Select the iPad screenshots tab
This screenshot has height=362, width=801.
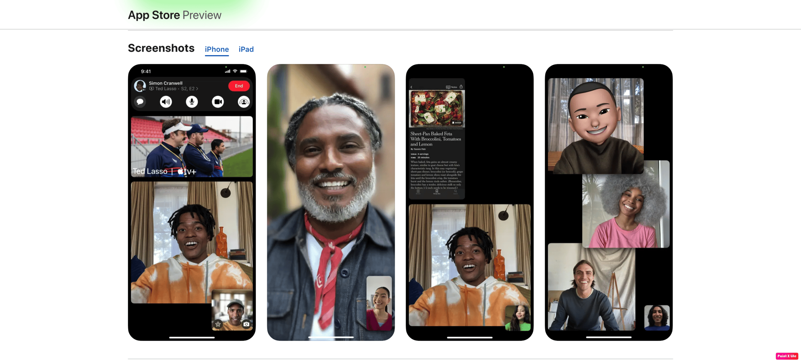[246, 49]
